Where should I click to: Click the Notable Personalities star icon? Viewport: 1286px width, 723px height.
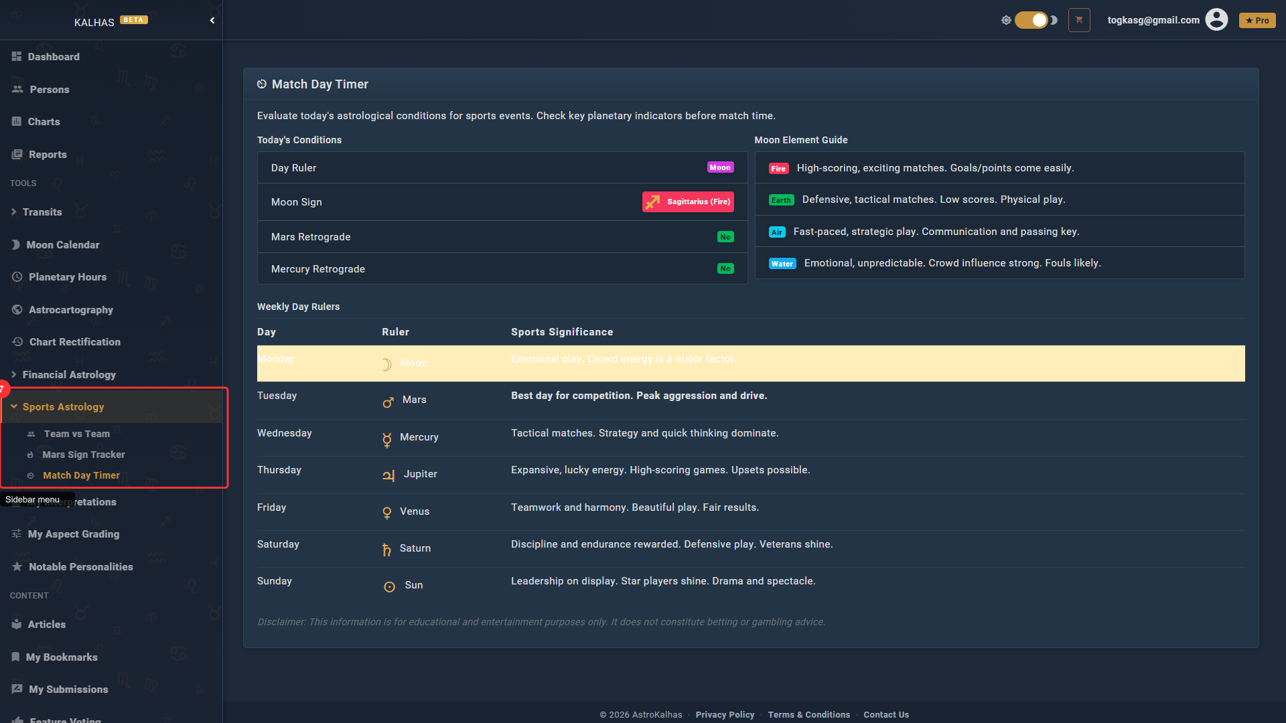(17, 566)
